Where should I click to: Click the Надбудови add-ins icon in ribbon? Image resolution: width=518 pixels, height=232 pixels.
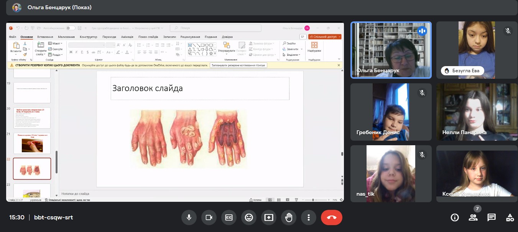(x=314, y=47)
